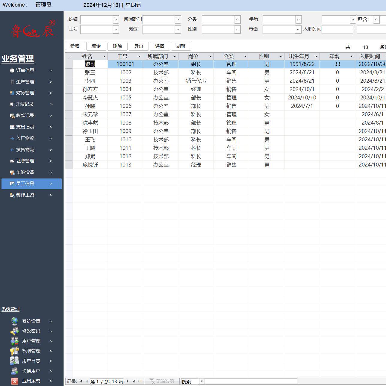Go to next record navigation arrow

(x=128, y=381)
